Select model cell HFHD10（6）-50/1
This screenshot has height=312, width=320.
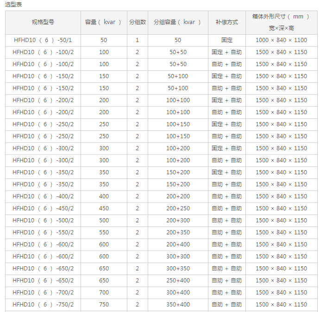point(43,40)
